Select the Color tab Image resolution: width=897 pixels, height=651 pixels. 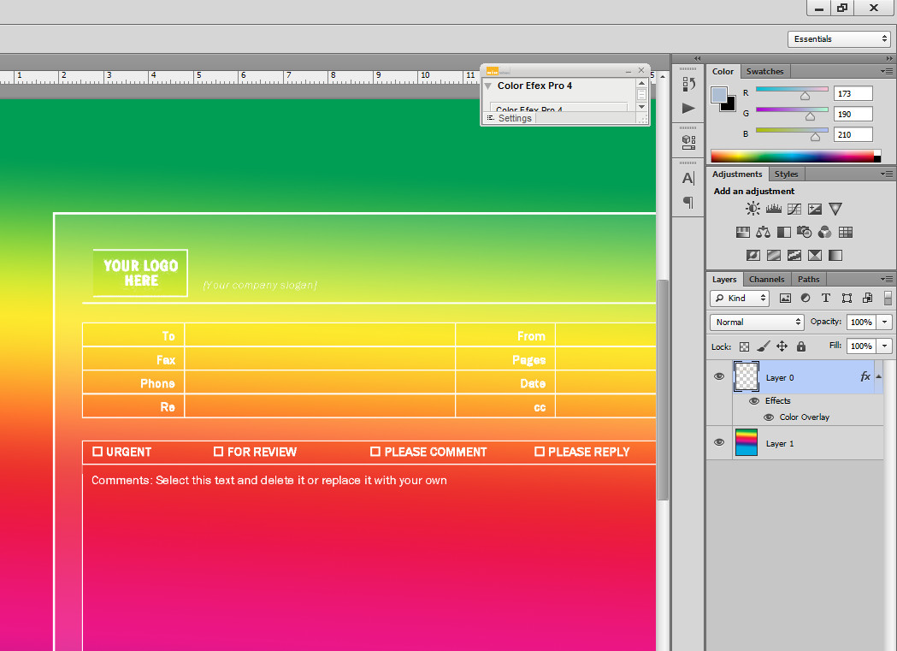point(723,72)
